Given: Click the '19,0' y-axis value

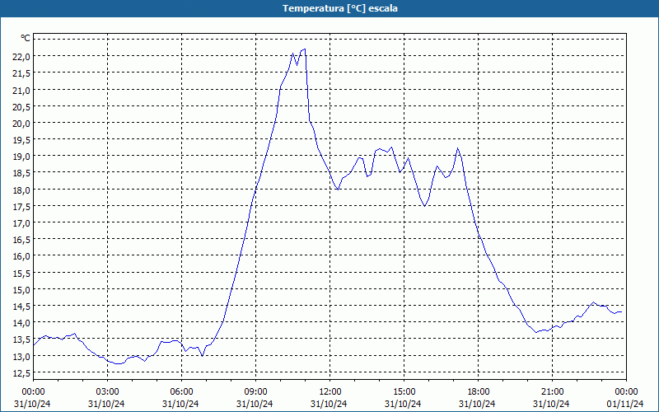Looking at the screenshot, I should click(x=21, y=157).
